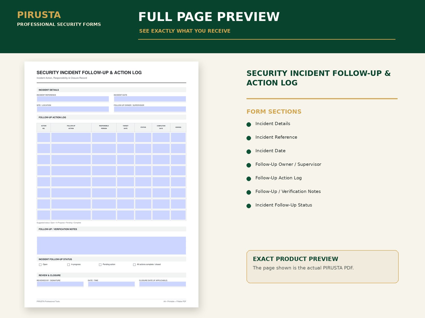The image size is (425, 318).
Task: Click the first-row Action No. cell
Action: click(44, 137)
